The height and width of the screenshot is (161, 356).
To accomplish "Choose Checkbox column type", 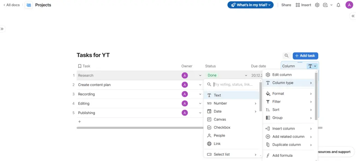I will [x=231, y=128].
